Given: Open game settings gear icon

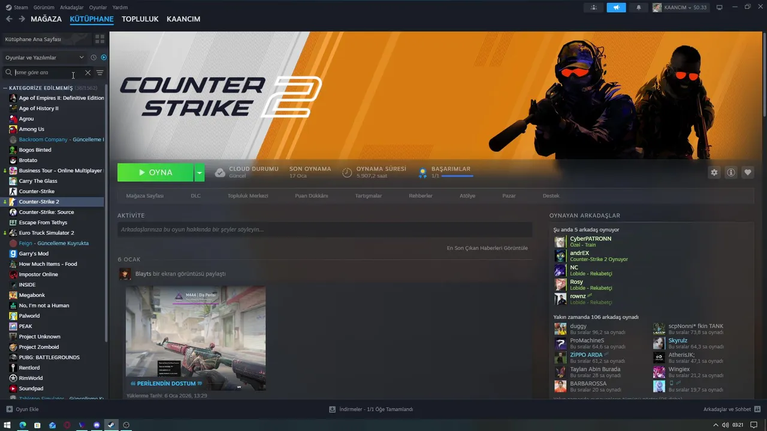Looking at the screenshot, I should coord(714,172).
